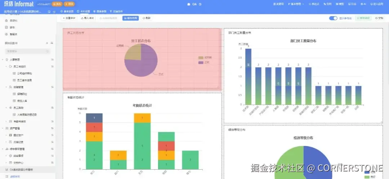Select 入转调离流程记录 in the tree

pos(27,115)
